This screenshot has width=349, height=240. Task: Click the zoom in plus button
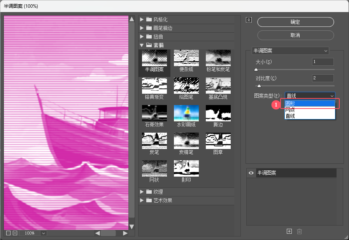click(15, 233)
